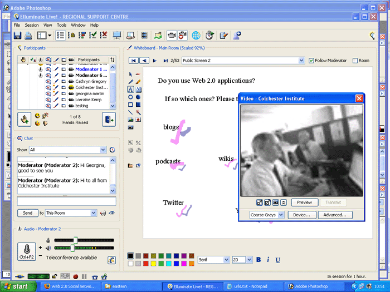Select the whiteboard pen tool
390x292 pixels.
(130, 82)
